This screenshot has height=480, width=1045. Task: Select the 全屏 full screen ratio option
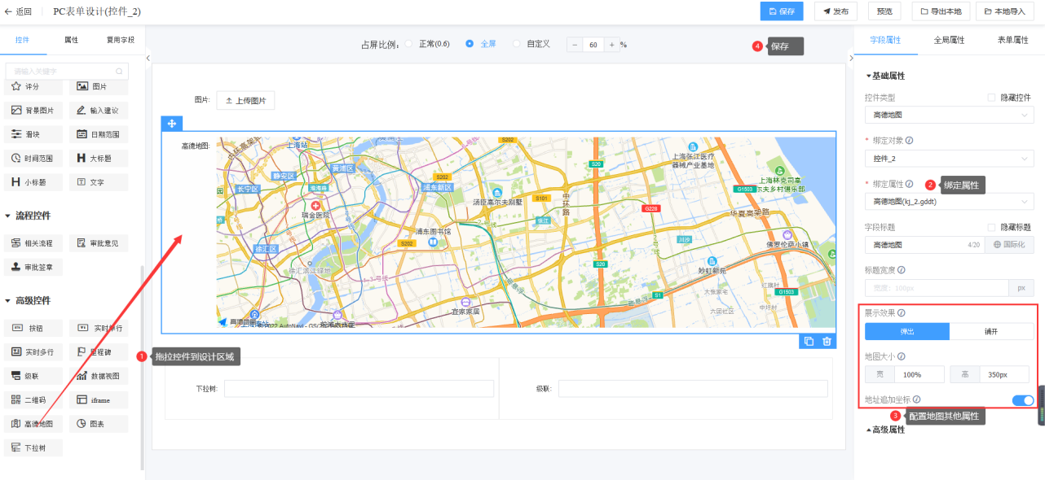(x=470, y=44)
